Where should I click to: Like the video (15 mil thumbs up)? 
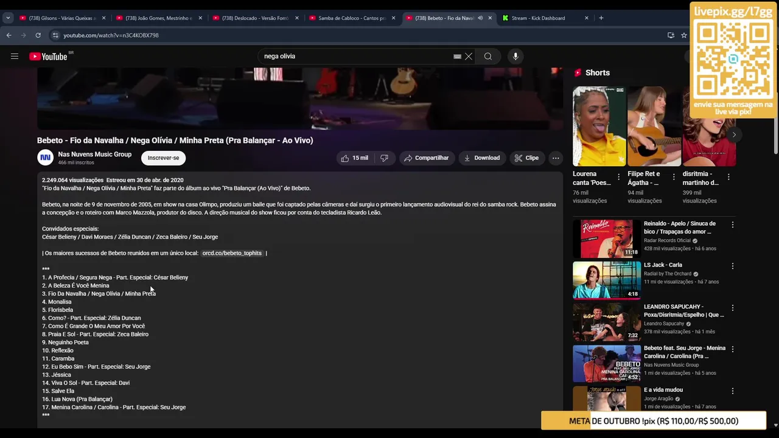pos(354,158)
